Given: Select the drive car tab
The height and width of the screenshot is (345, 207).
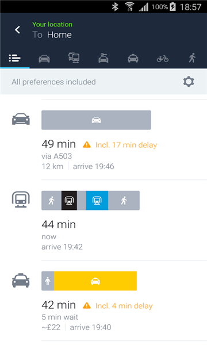Looking at the screenshot, I should click(x=44, y=58).
